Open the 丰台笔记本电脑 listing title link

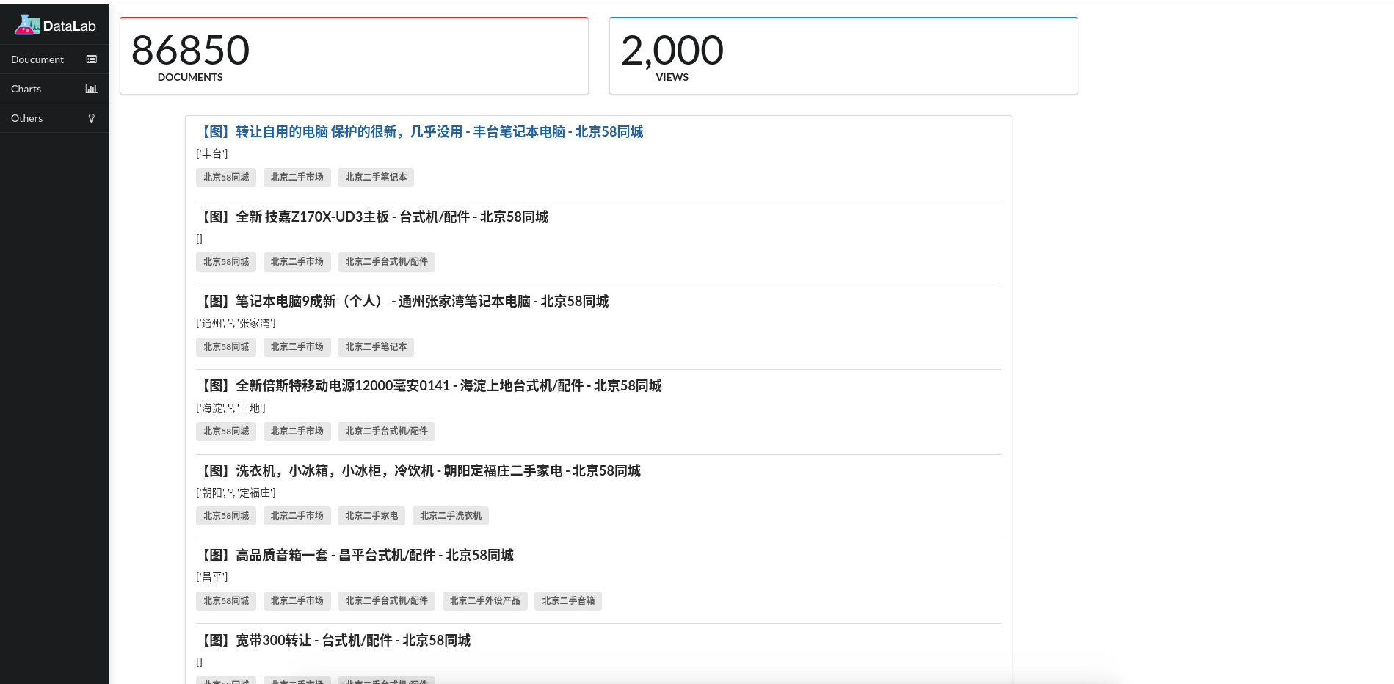(420, 132)
